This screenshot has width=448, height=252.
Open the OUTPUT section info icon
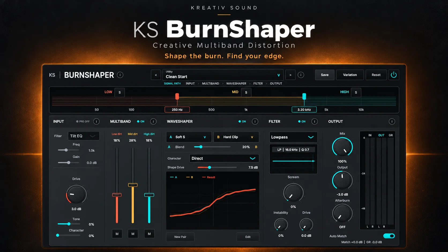pos(392,121)
